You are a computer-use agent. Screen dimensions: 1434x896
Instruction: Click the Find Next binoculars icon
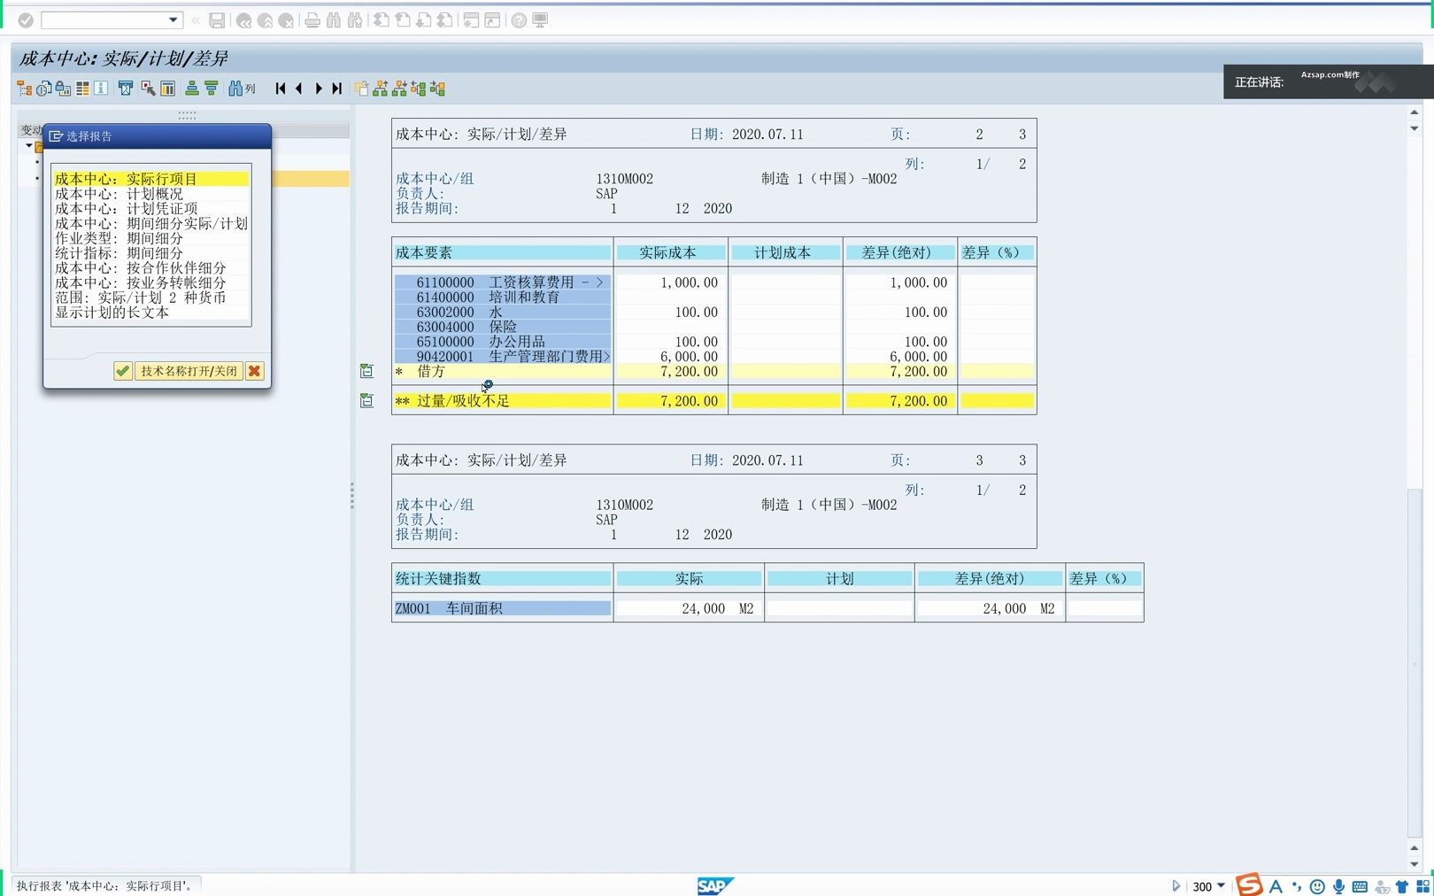[x=355, y=20]
